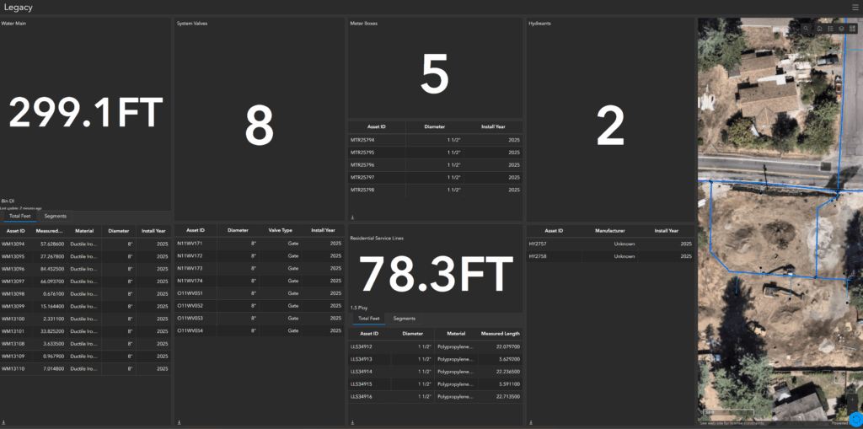Open the basemap gallery switcher
The height and width of the screenshot is (429, 863).
(x=853, y=29)
